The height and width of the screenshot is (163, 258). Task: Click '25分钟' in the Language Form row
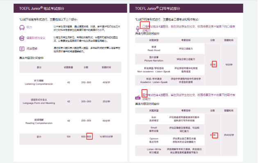point(106,101)
